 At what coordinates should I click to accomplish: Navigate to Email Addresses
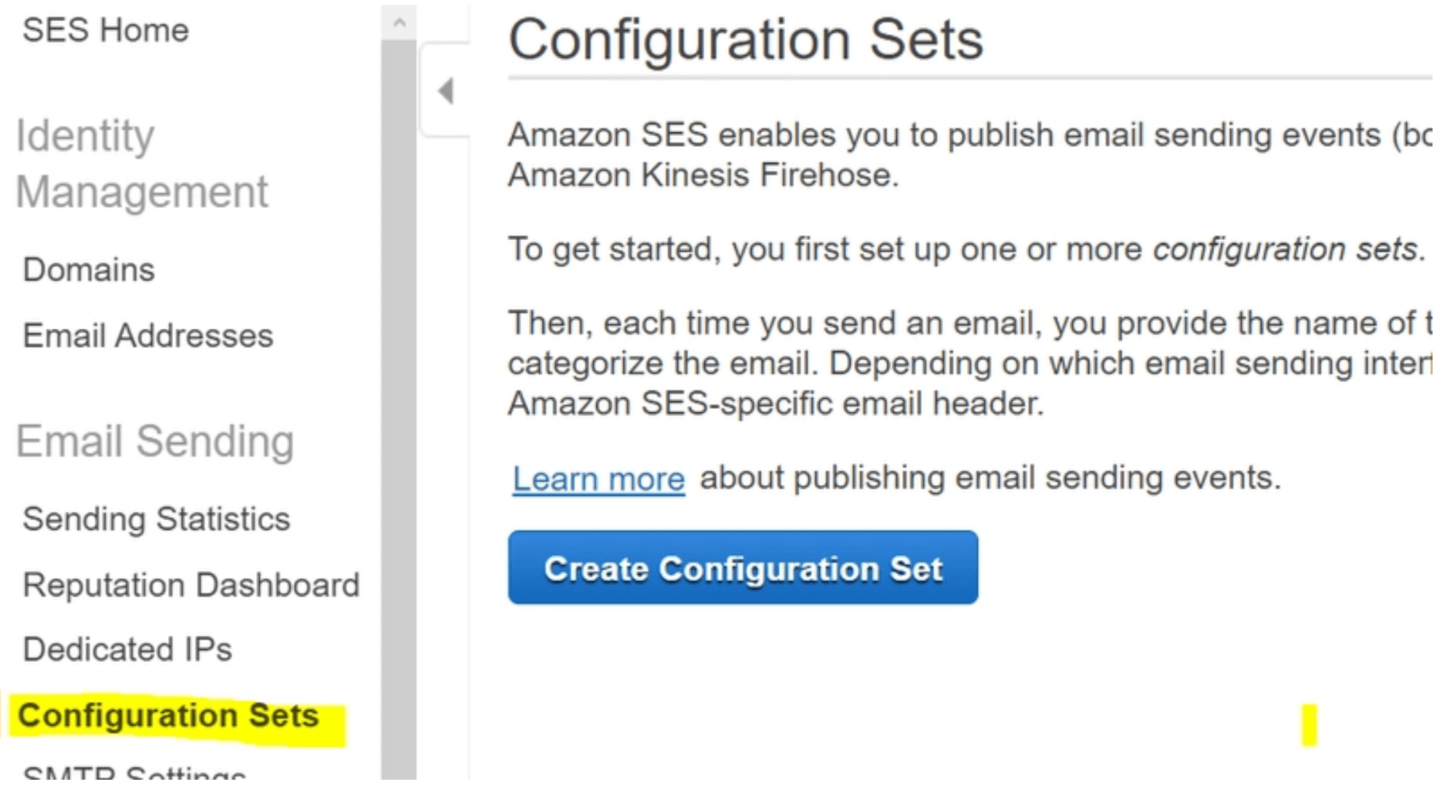148,336
